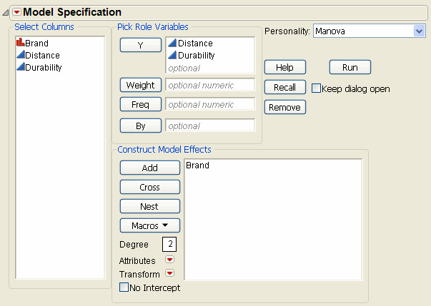Toggle the No Intercept checkbox
Viewport: 431px width, 306px height.
(x=124, y=288)
